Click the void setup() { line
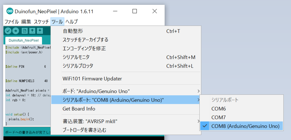Screen dimensions: 291x140 tap(17, 114)
